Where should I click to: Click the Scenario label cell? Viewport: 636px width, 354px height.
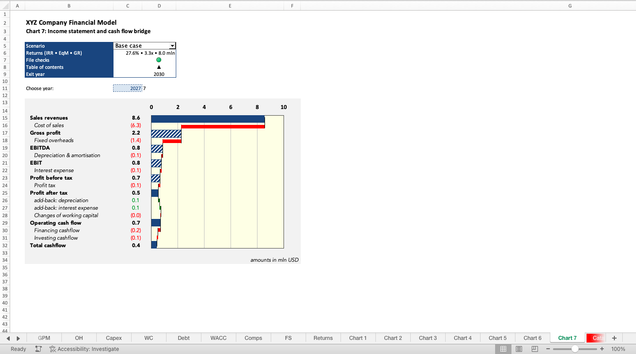[x=69, y=46]
